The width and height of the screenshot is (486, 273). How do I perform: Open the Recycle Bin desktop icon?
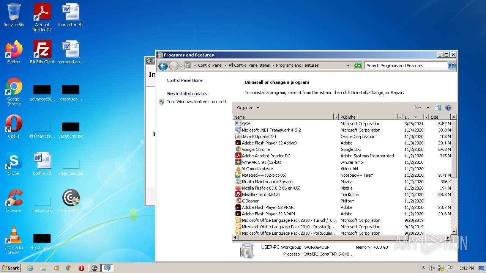coord(14,16)
